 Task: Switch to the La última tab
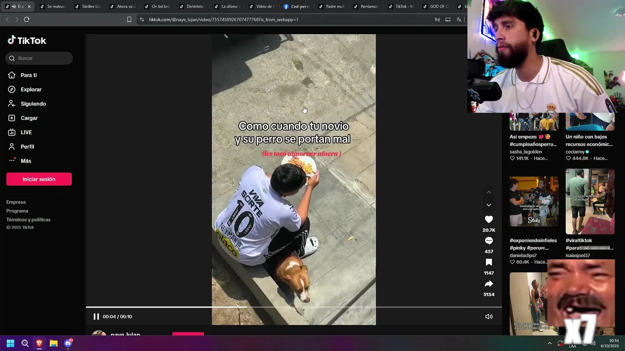(x=227, y=6)
